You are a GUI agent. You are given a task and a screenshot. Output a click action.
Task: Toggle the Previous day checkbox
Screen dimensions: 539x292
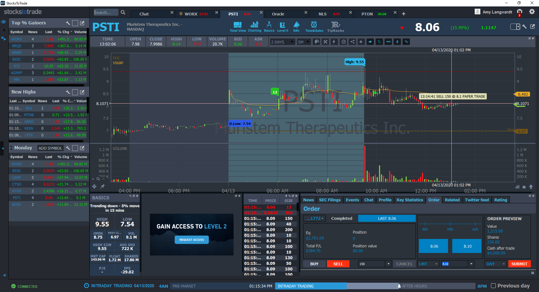[493, 286]
